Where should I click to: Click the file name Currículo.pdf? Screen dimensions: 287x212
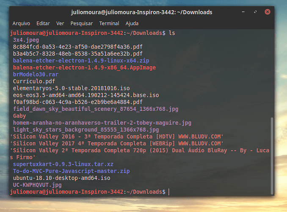tap(34, 81)
